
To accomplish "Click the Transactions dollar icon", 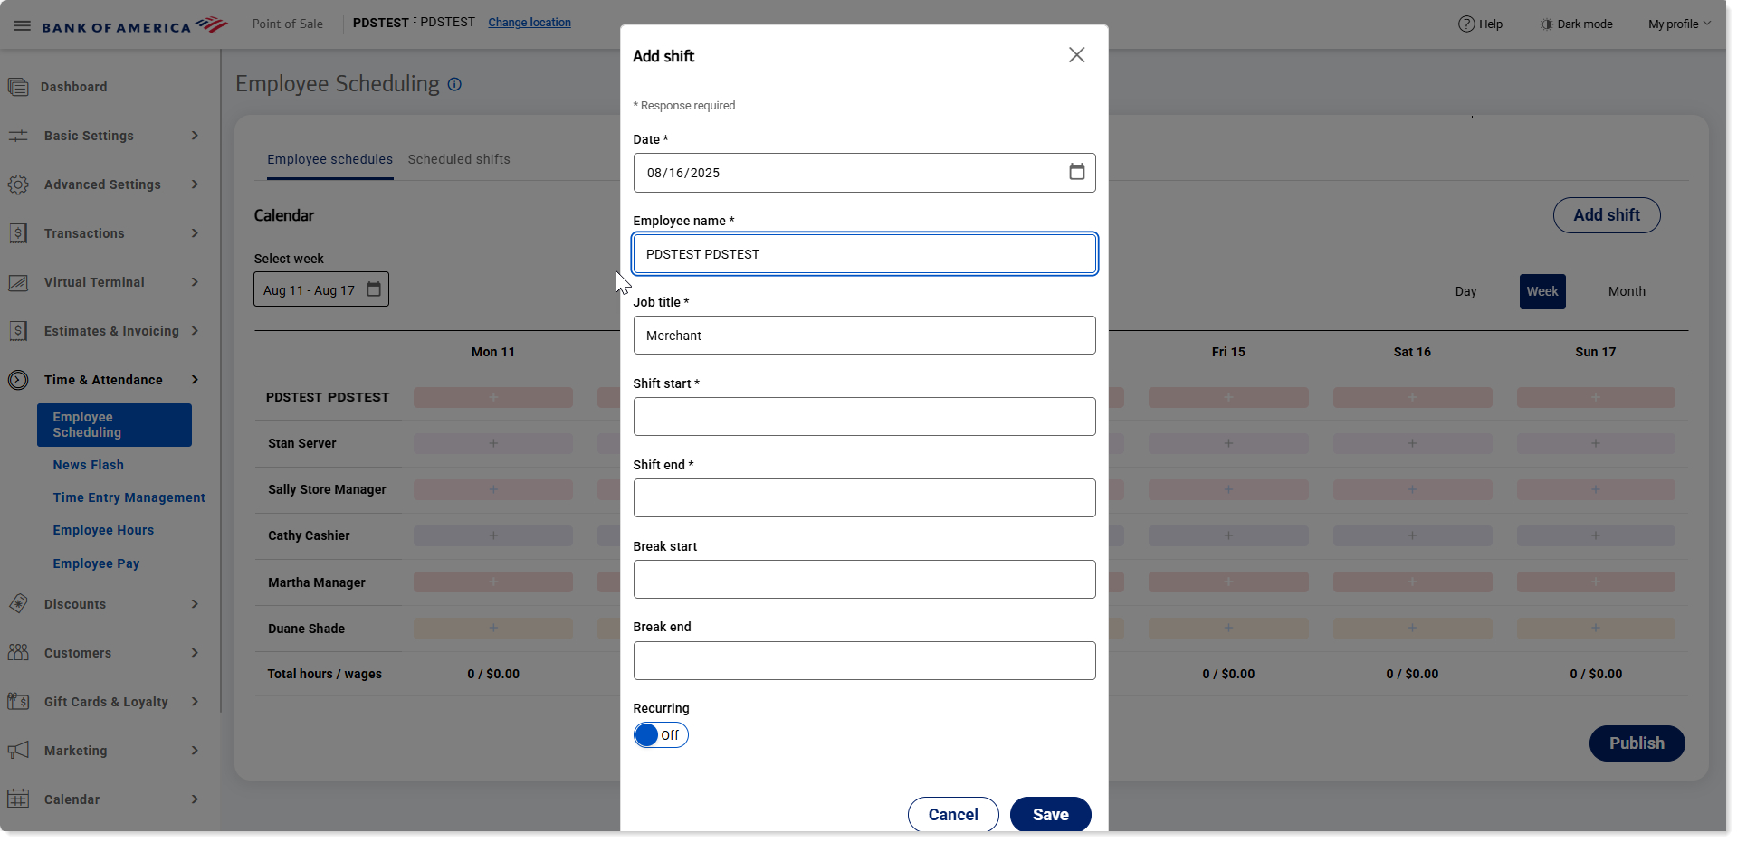I will click(x=18, y=233).
